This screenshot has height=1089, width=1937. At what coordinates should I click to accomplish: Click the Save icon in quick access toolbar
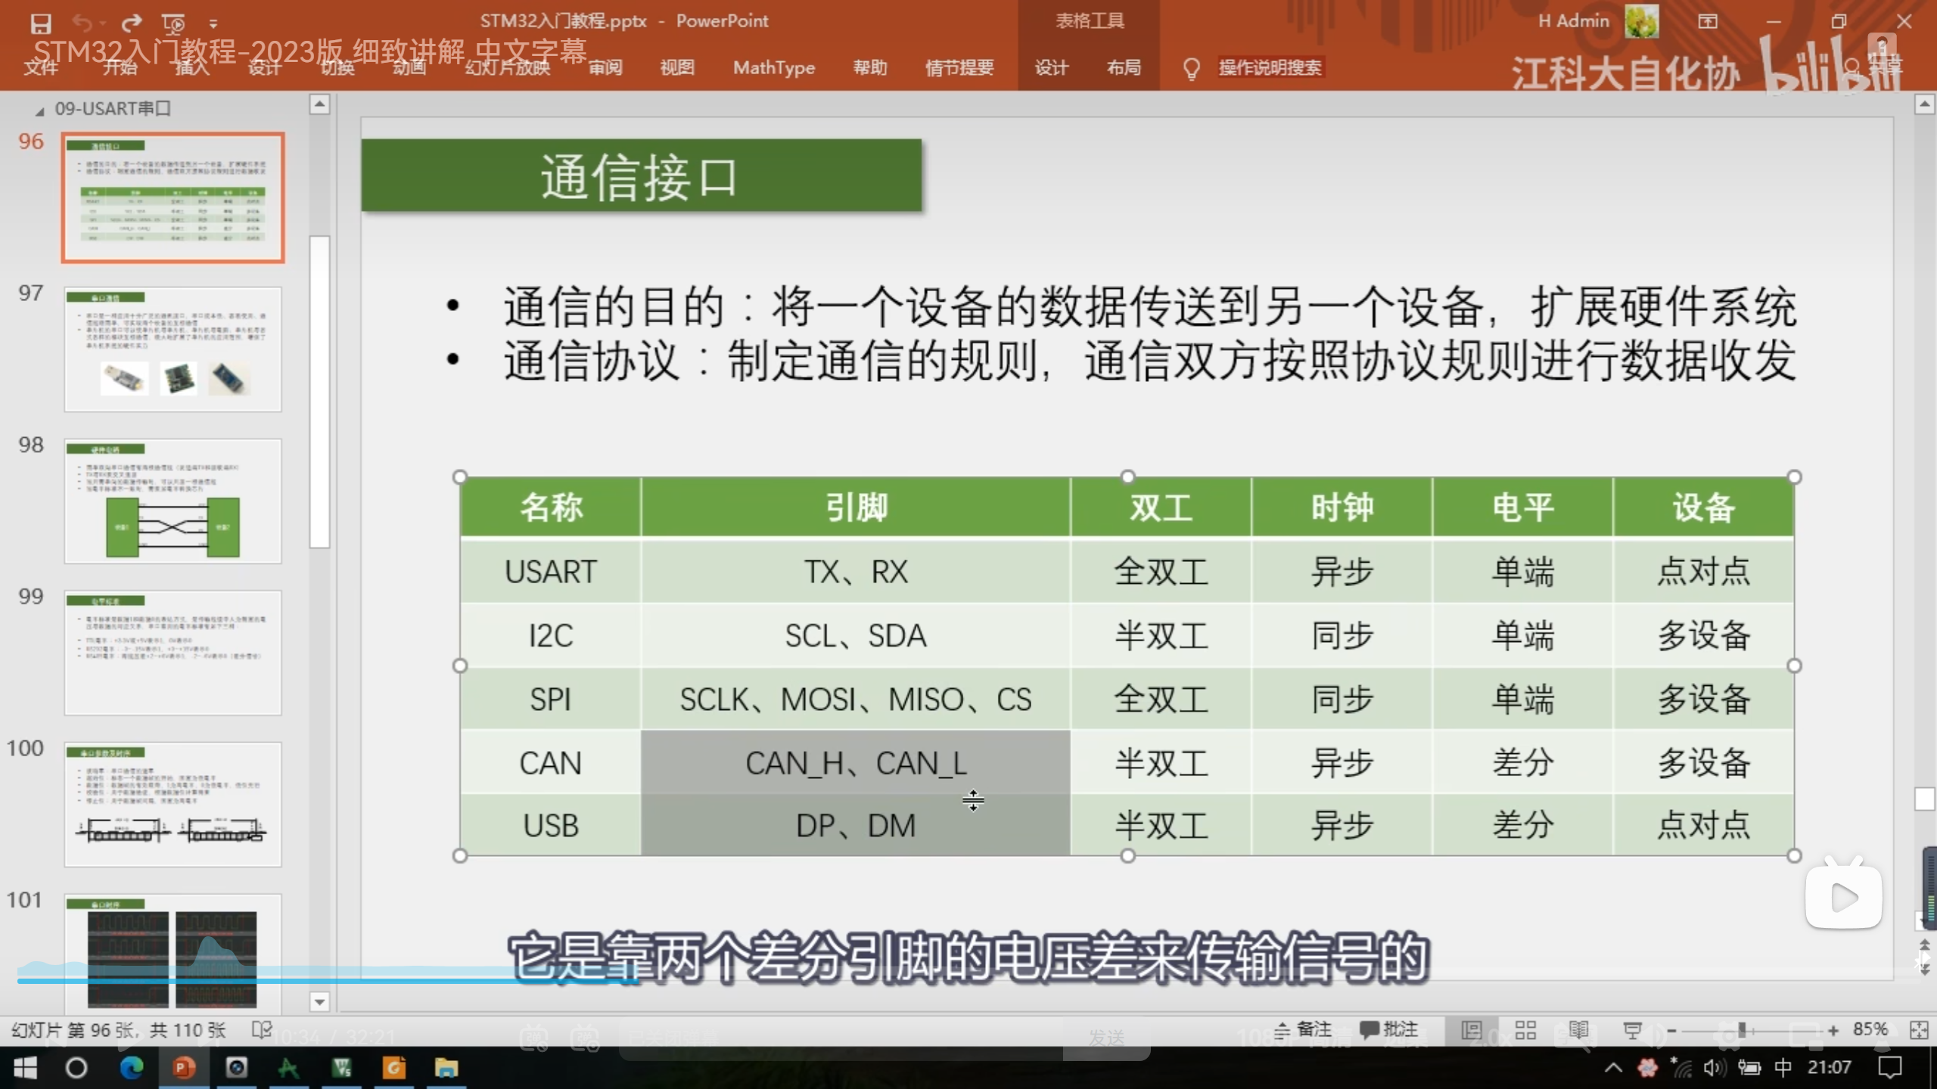coord(40,23)
